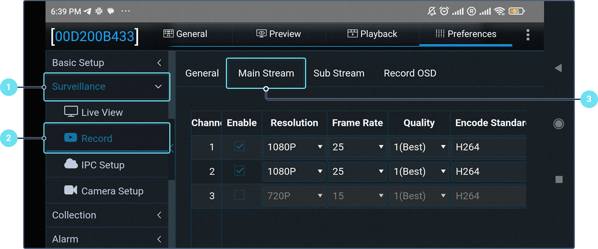Screen dimensions: 598x249
Task: Open channel 2 Frame Rate dropdown
Action: point(357,172)
